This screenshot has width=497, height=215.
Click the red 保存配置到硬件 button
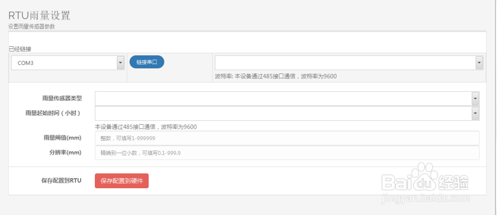[122, 181]
